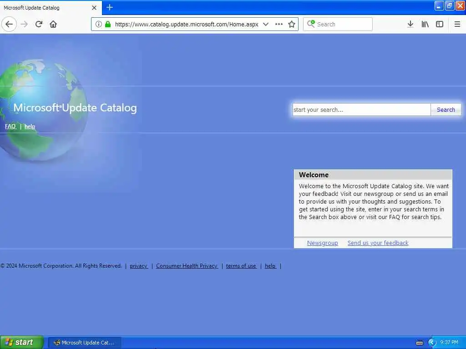The height and width of the screenshot is (349, 466).
Task: Open a new tab with plus button
Action: [x=110, y=7]
